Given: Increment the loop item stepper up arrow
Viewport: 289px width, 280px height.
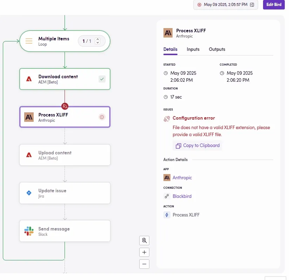Looking at the screenshot, I should pos(98,39).
